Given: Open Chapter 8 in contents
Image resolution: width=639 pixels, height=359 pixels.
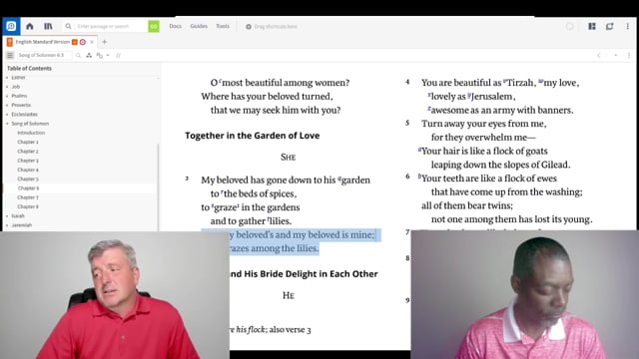Looking at the screenshot, I should [28, 206].
